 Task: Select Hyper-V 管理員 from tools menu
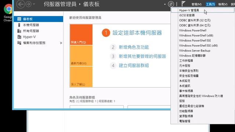[203, 10]
